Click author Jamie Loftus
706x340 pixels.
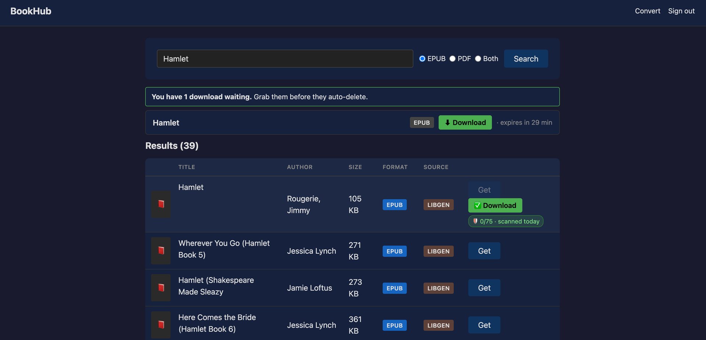click(x=309, y=288)
